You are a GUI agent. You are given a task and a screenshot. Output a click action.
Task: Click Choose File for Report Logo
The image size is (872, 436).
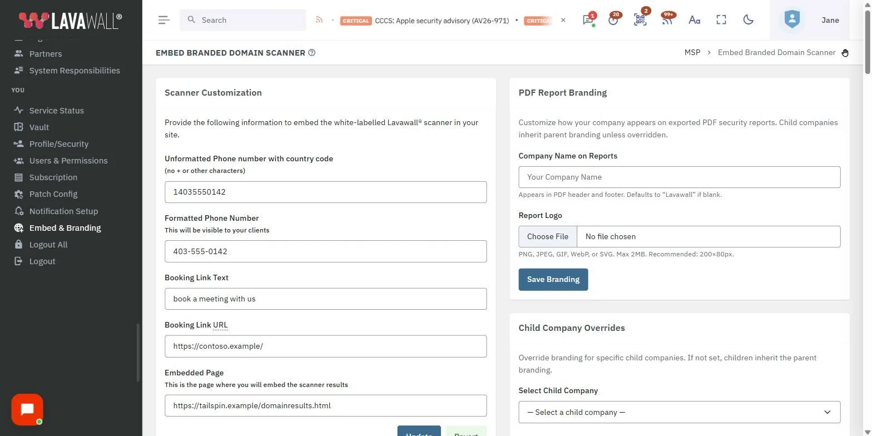pyautogui.click(x=548, y=236)
